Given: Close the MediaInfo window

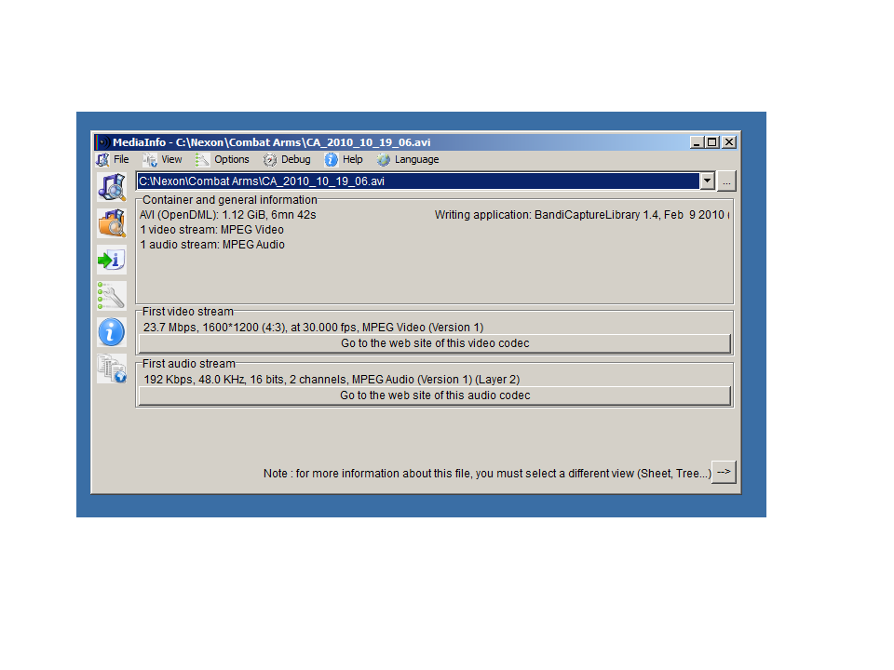Looking at the screenshot, I should point(729,142).
